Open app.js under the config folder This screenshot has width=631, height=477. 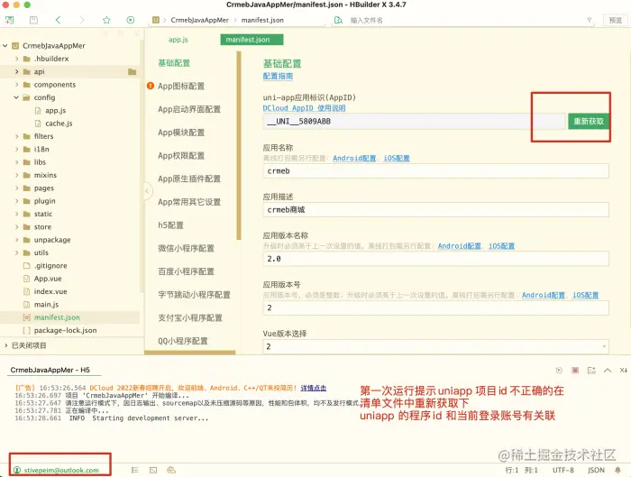tap(56, 110)
